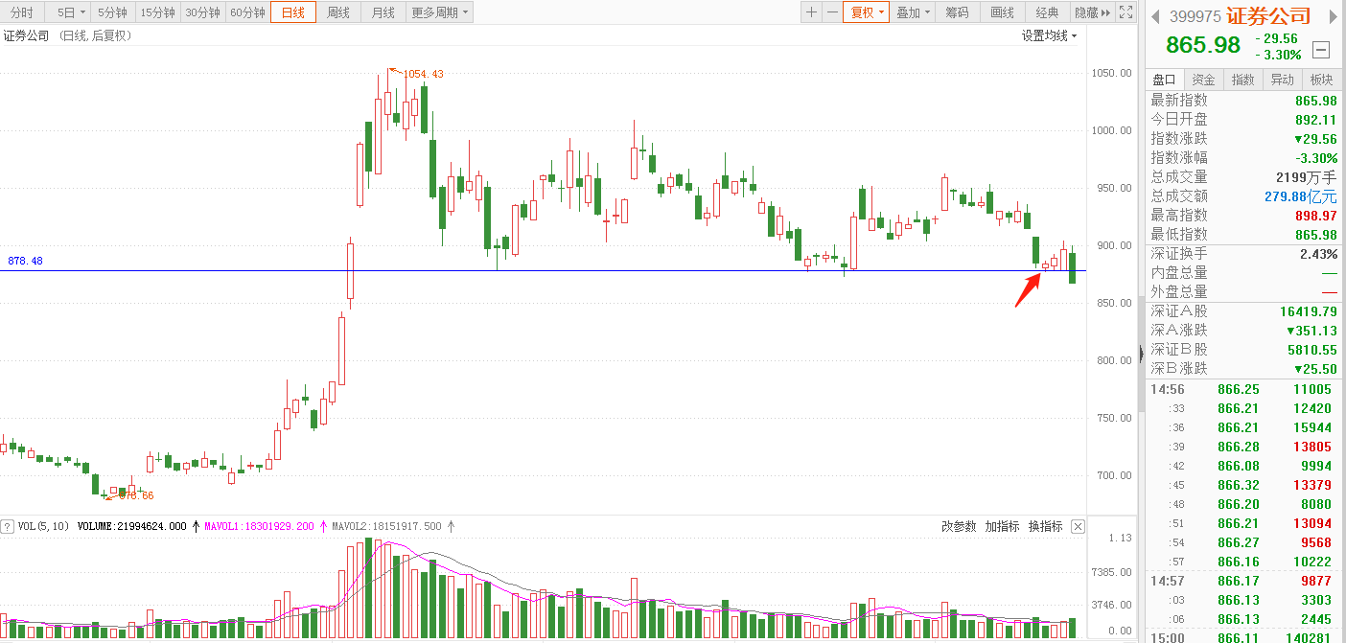1346x643 pixels.
Task: Click the 最新指数 865.98 row
Action: 1243,101
